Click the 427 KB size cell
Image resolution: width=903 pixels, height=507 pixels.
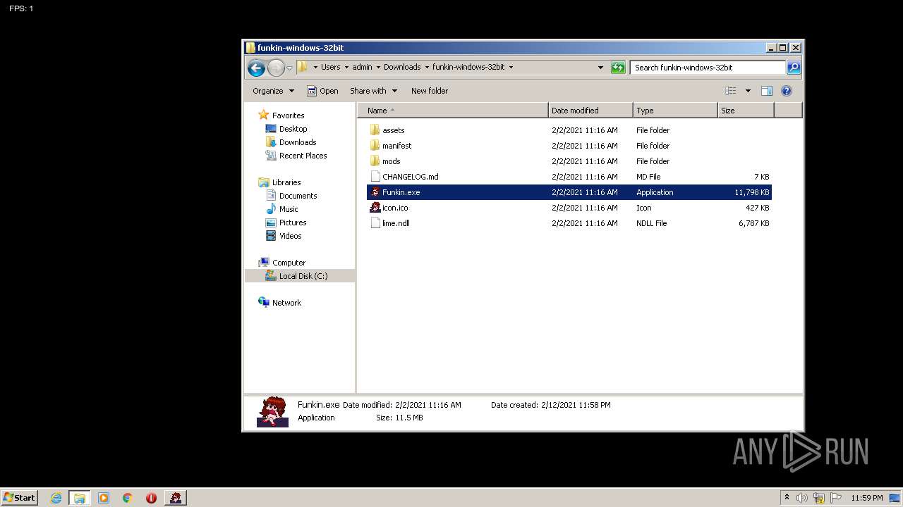click(757, 208)
